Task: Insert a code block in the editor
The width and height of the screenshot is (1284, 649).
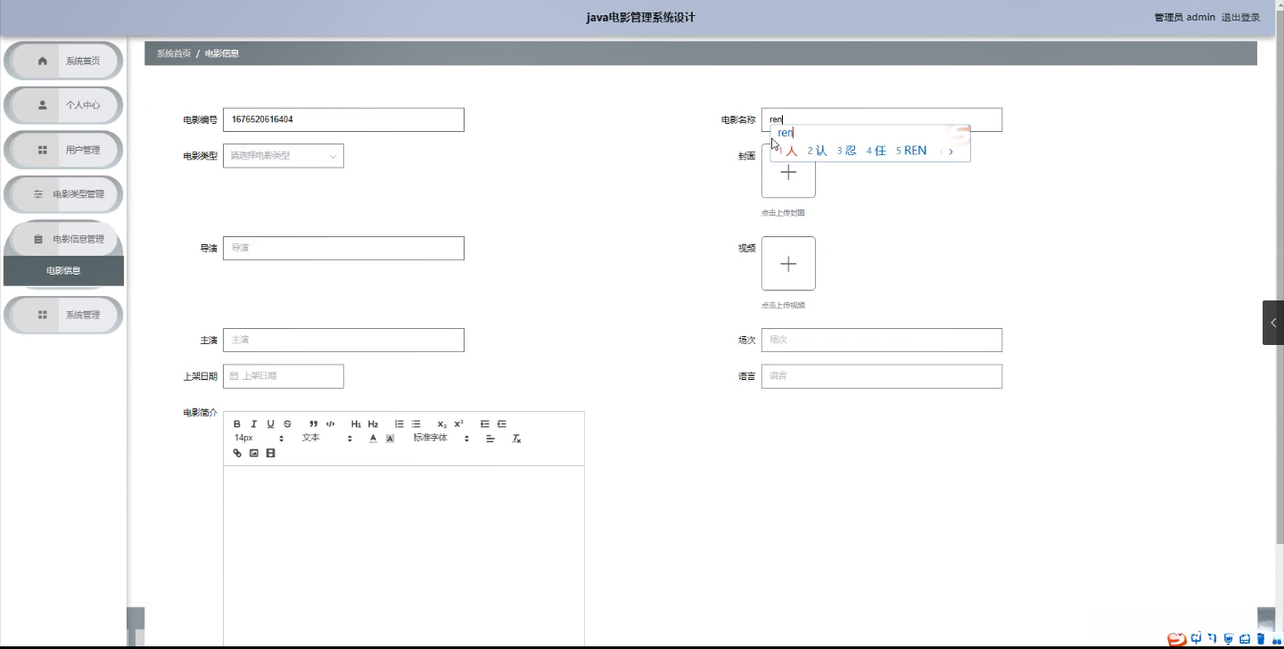Action: (x=330, y=424)
